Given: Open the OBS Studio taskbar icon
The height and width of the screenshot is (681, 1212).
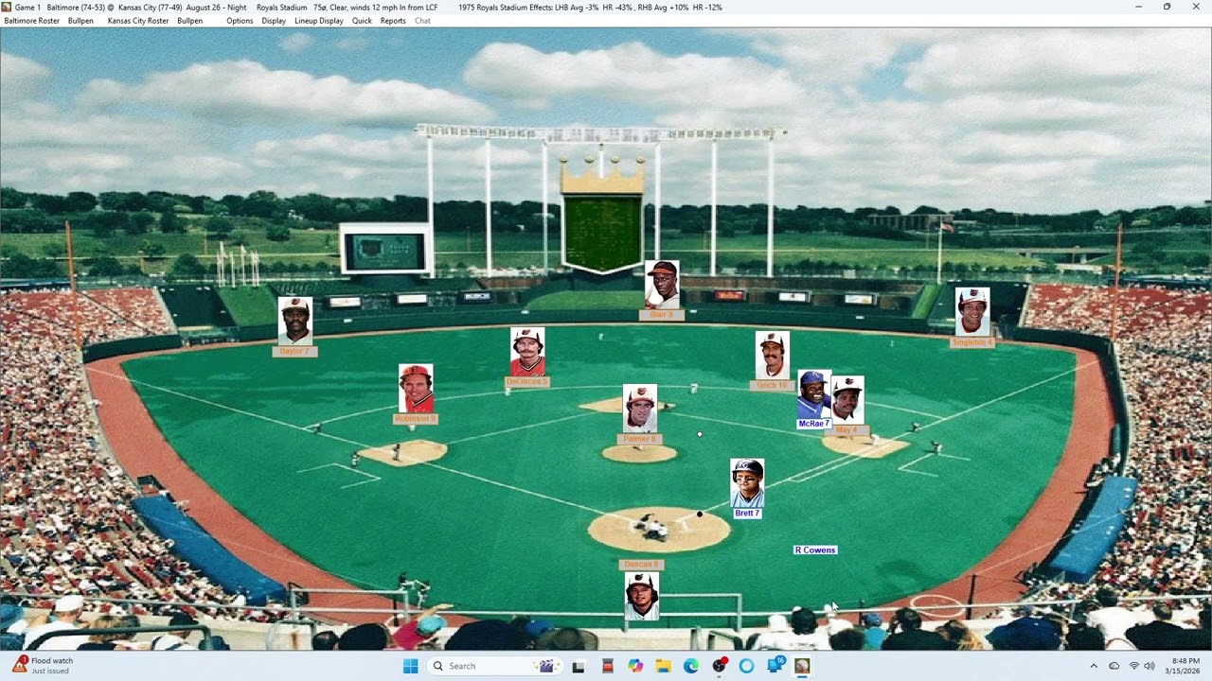Looking at the screenshot, I should [719, 666].
